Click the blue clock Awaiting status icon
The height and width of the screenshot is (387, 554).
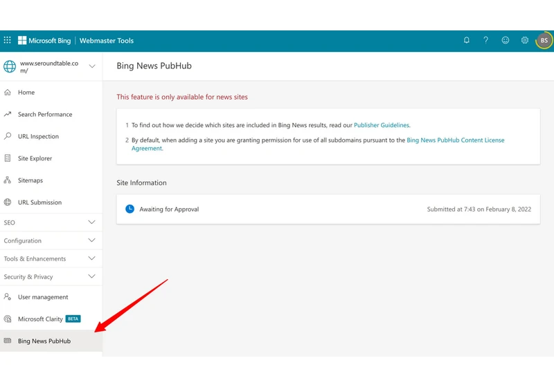(129, 209)
